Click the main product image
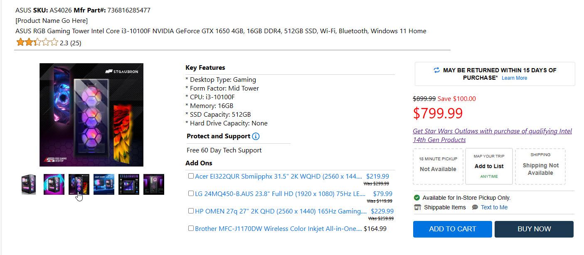The height and width of the screenshot is (255, 584). [x=91, y=115]
